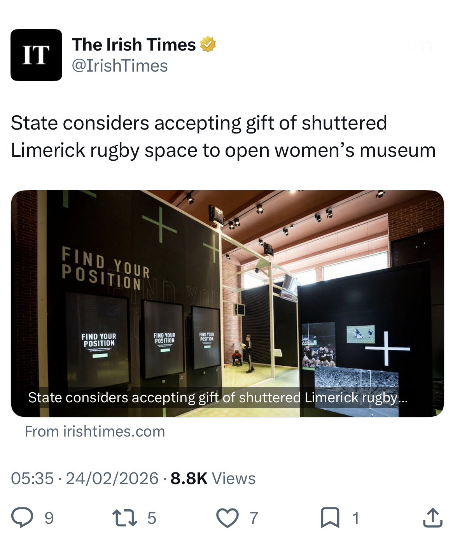Click the bookmark count of 1
Image resolution: width=455 pixels, height=535 pixels.
(x=354, y=518)
